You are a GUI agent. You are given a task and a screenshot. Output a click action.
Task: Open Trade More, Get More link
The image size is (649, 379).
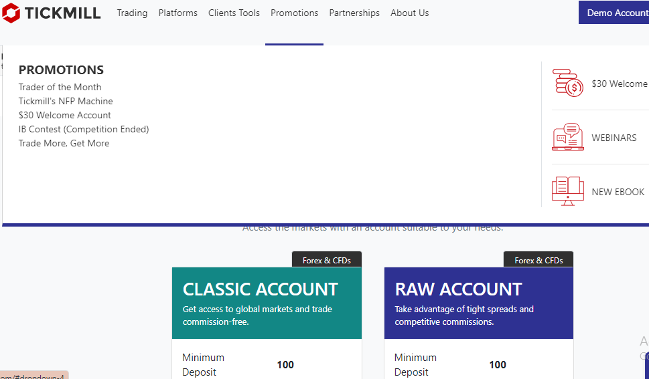(64, 144)
